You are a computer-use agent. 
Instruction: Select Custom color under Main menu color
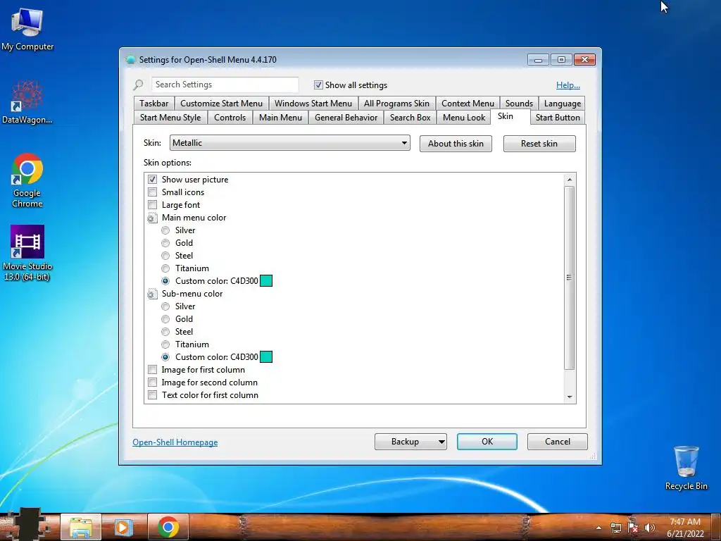[x=165, y=281]
